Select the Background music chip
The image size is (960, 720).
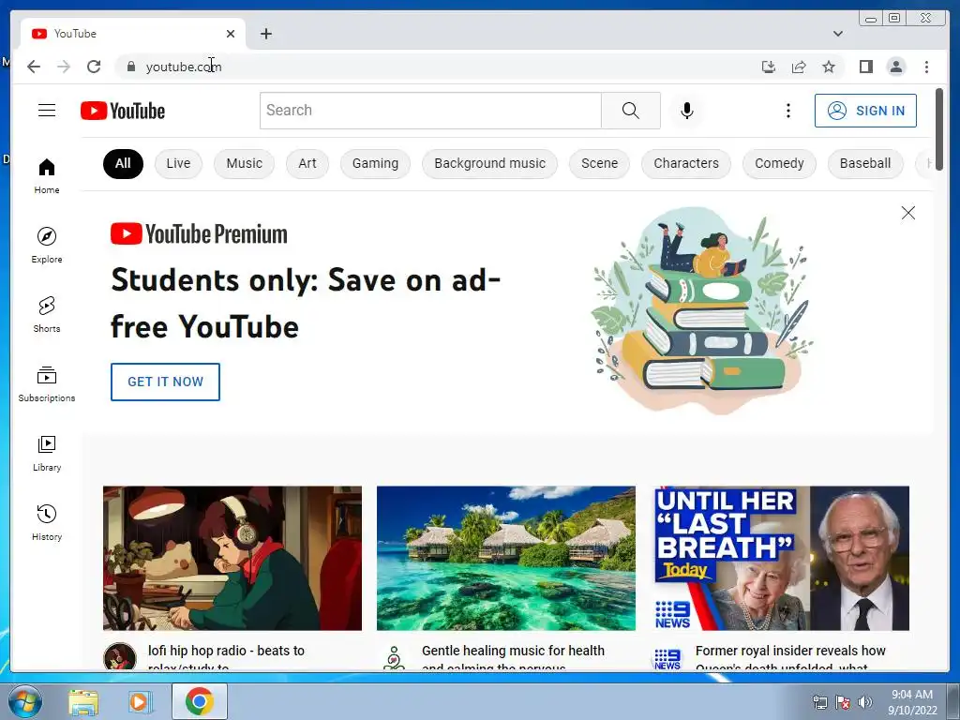489,163
